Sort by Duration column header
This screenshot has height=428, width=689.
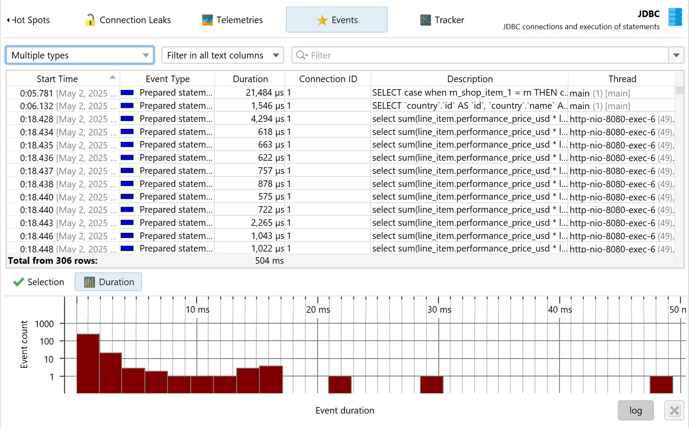(250, 79)
